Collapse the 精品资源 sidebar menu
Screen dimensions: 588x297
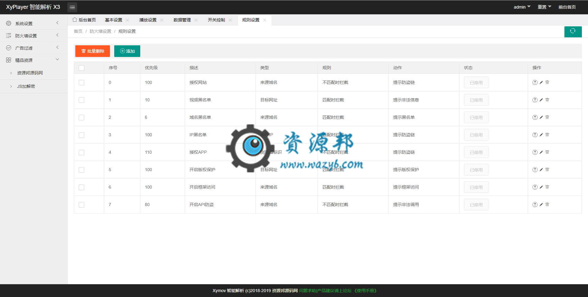tap(34, 60)
